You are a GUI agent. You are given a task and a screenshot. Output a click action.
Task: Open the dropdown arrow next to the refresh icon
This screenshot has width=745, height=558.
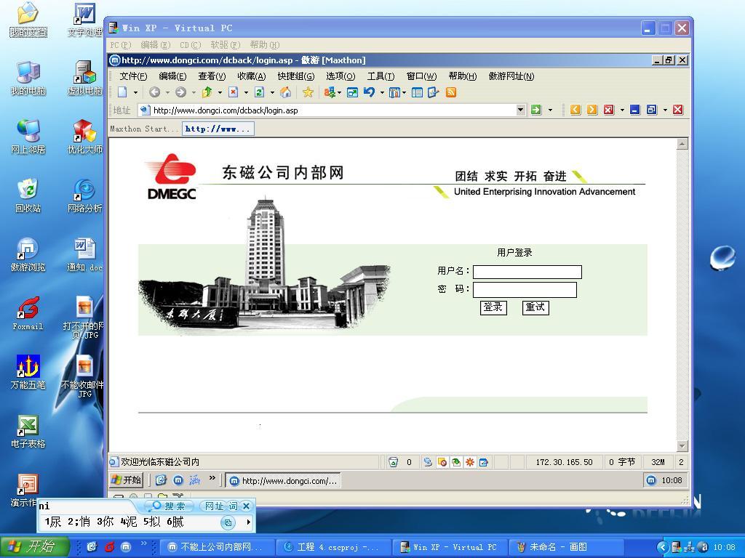click(x=272, y=92)
